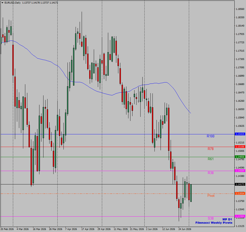Image resolution: width=246 pixels, height=232 pixels.
Task: Select the Pivot level label
Action: coord(211,196)
